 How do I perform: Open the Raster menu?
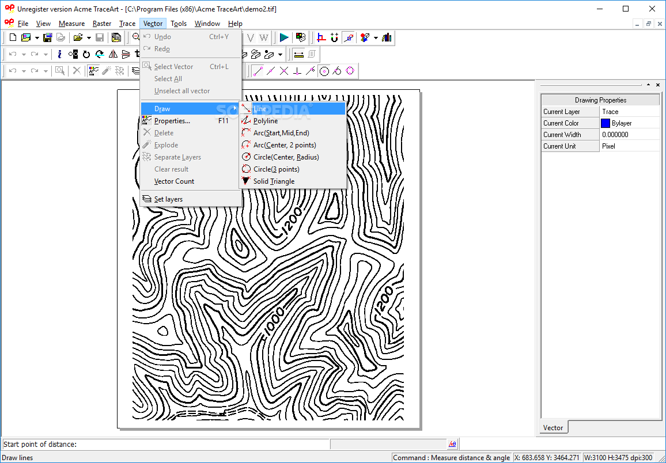pos(102,24)
